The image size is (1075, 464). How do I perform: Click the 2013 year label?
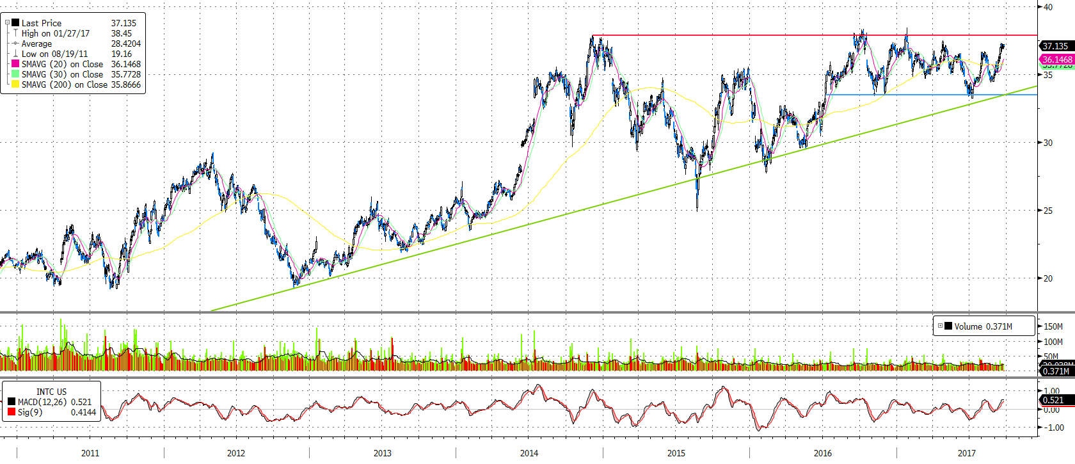click(x=383, y=453)
